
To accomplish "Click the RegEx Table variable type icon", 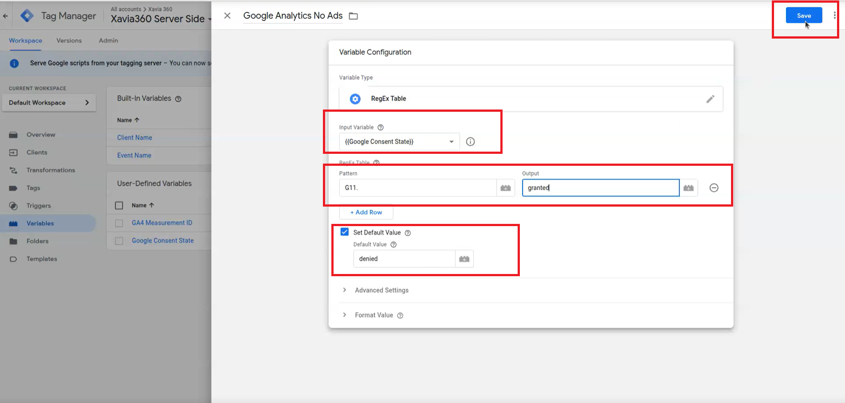I will [355, 99].
